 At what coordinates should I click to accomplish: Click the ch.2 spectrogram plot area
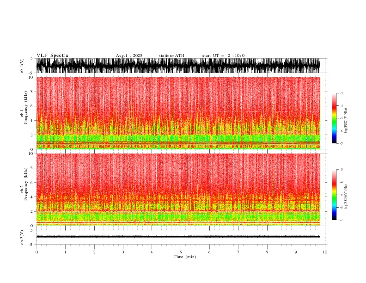click(x=178, y=190)
